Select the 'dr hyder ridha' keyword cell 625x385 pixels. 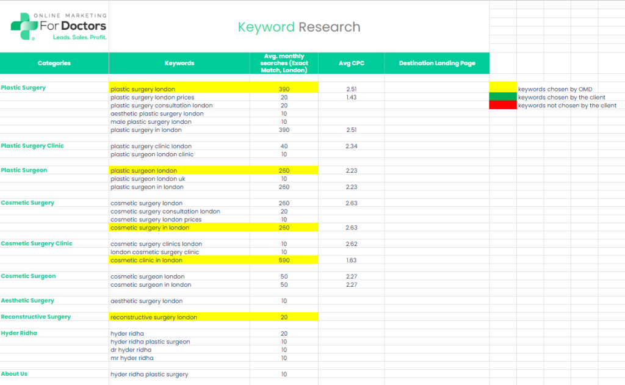click(x=179, y=350)
